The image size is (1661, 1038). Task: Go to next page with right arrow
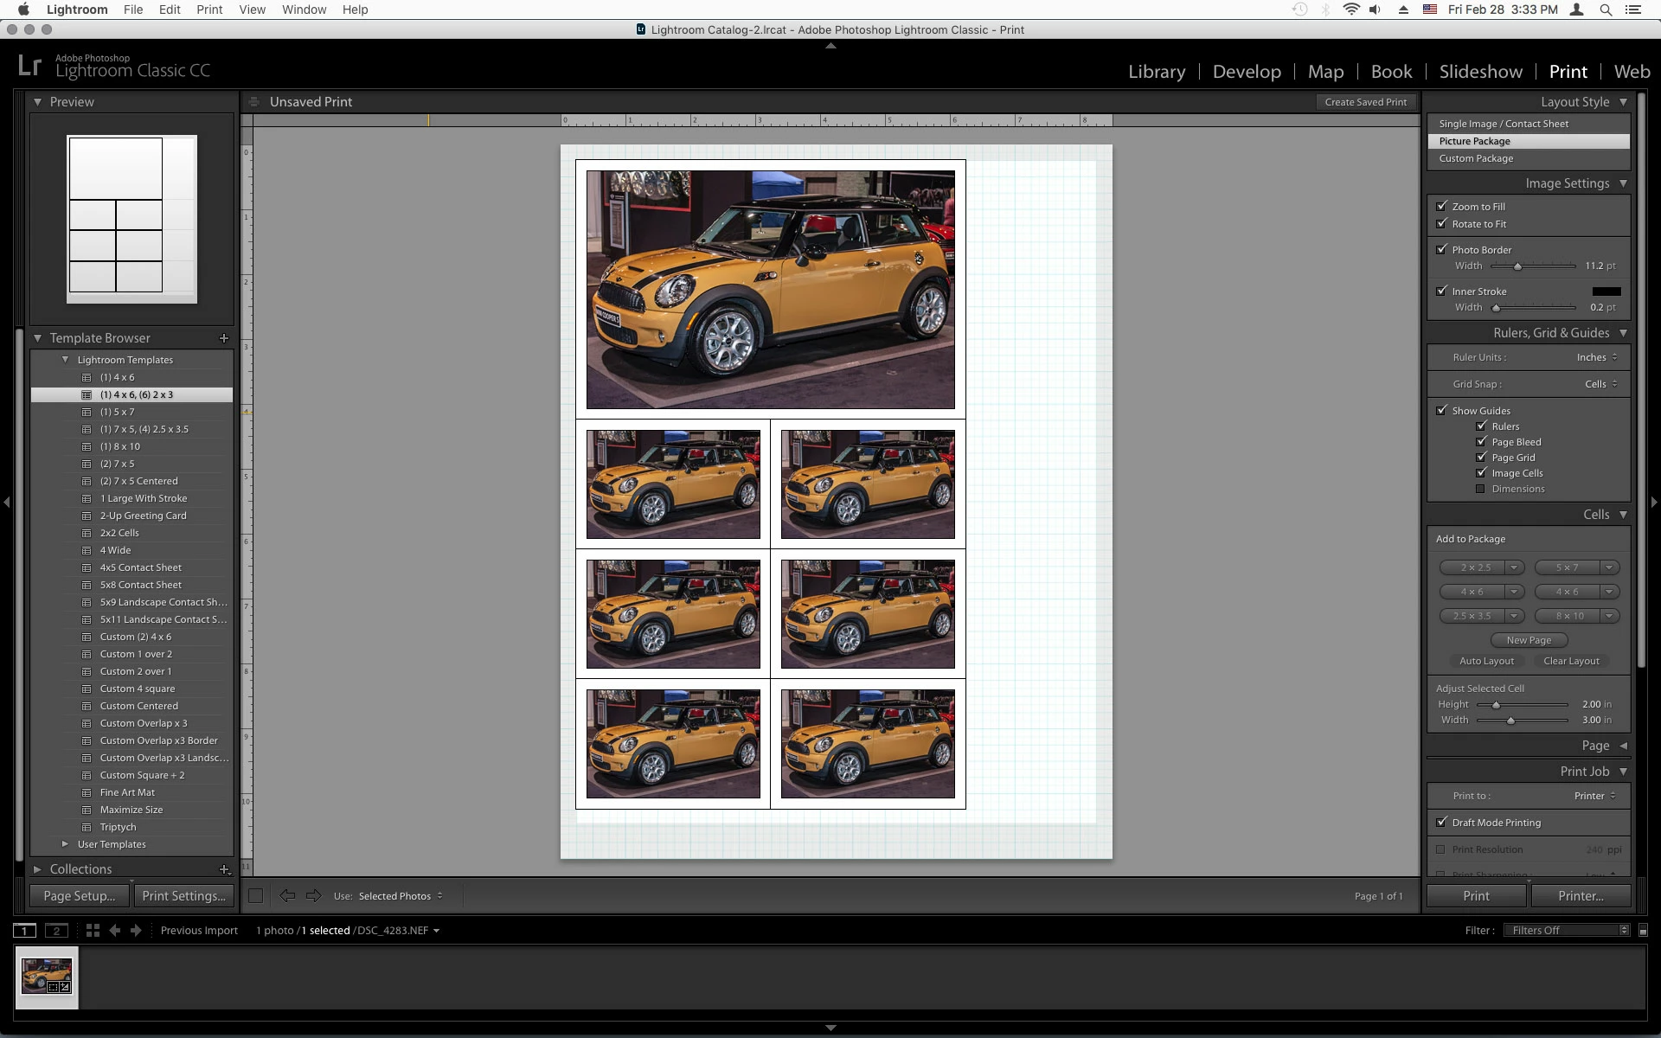(313, 896)
